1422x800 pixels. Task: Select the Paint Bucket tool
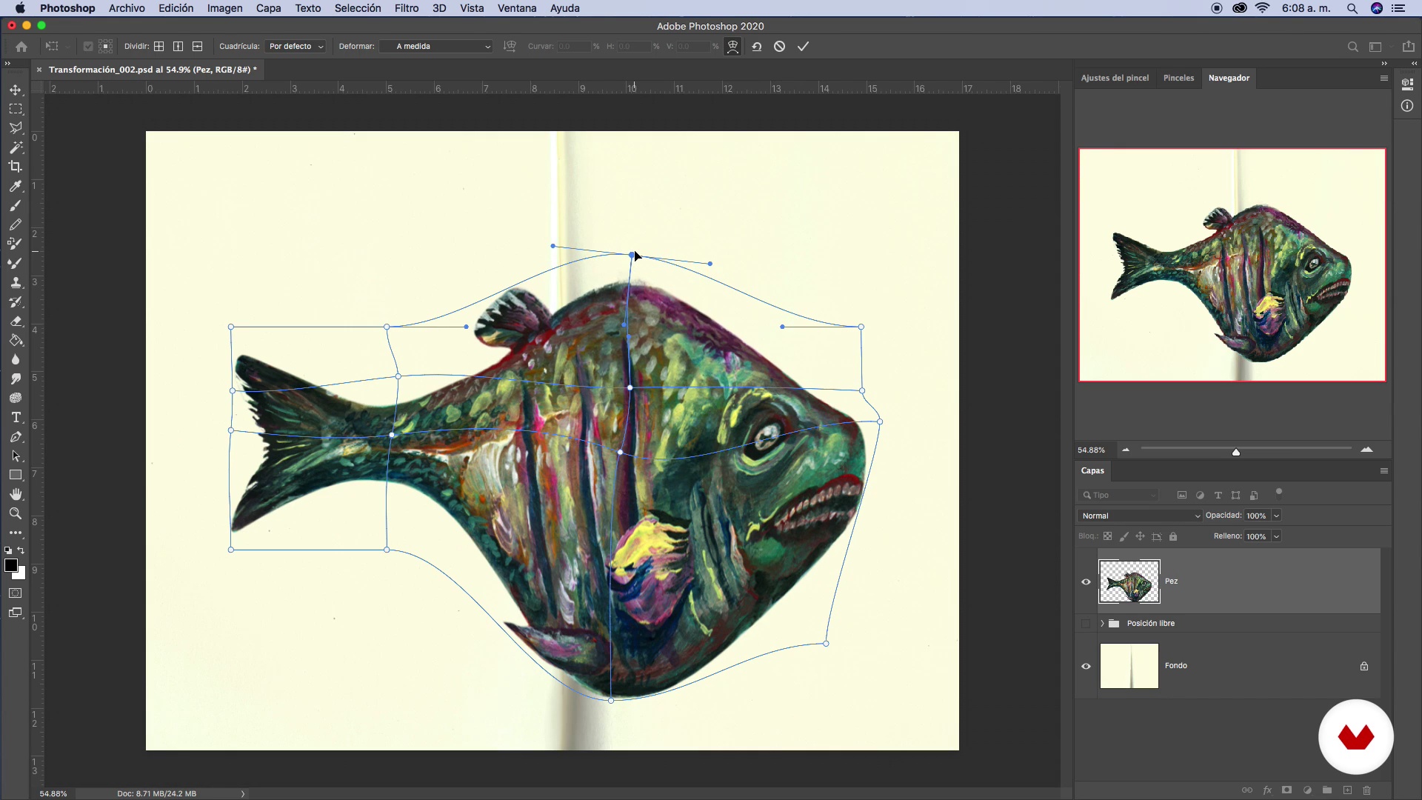pyautogui.click(x=16, y=340)
